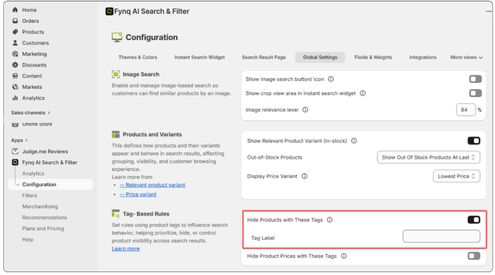Click the Online Store icon
Viewport: 495px width, 275px height.
(15, 124)
